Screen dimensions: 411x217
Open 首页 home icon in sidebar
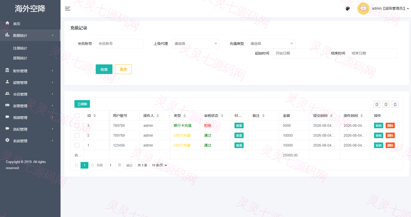click(x=7, y=23)
